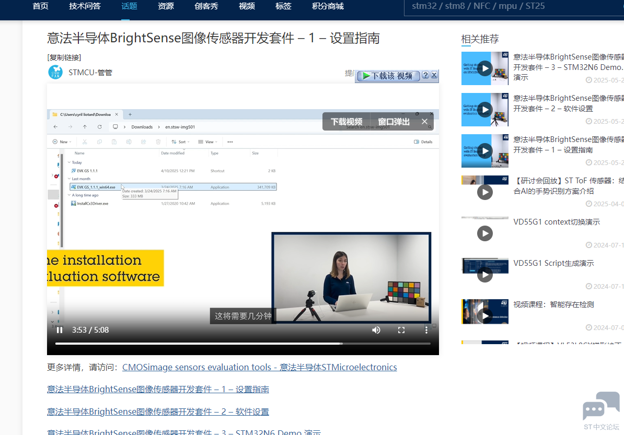624x435 pixels.
Task: Click page title 意法半导体BrightSense图像传感器开发套件
Action: pyautogui.click(x=213, y=38)
